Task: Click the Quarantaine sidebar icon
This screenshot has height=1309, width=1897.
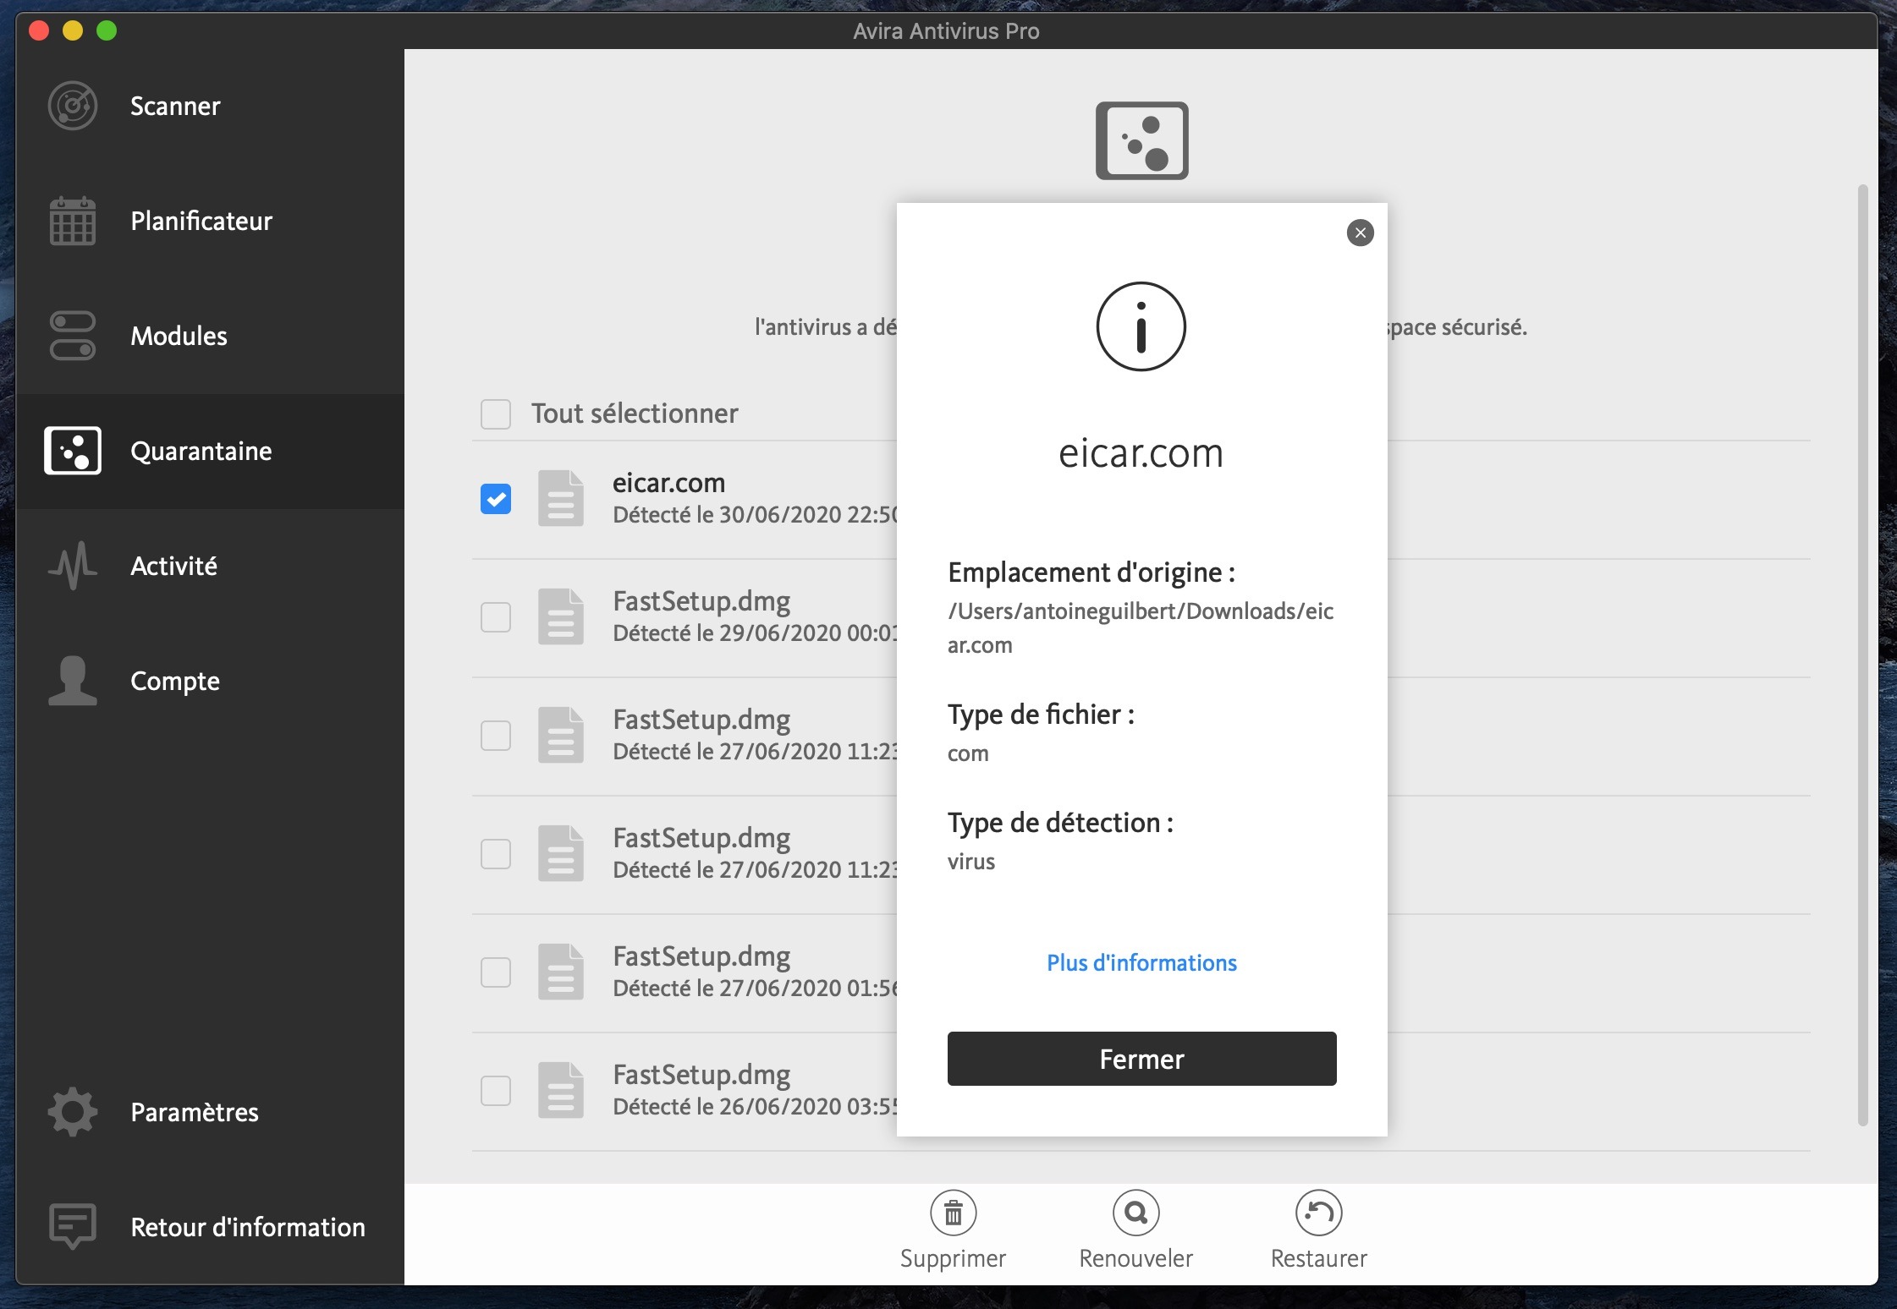Action: (73, 451)
